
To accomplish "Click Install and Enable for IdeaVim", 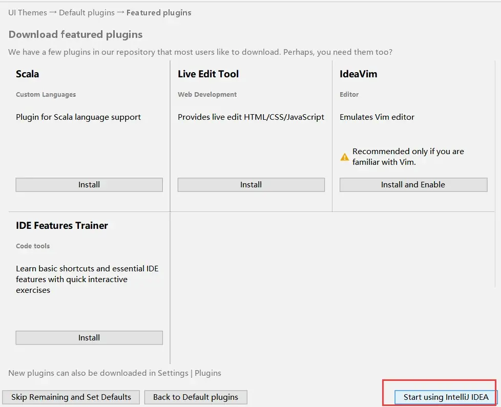I will (413, 185).
